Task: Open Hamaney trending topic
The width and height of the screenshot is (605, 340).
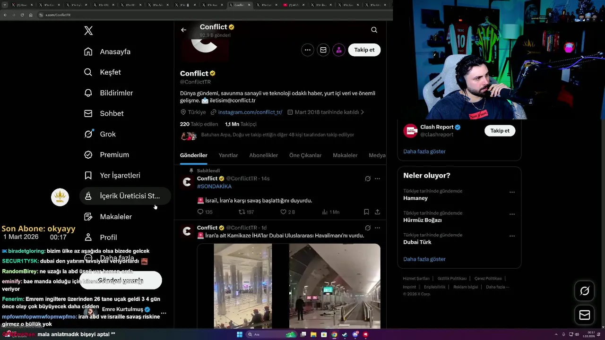Action: (415, 198)
